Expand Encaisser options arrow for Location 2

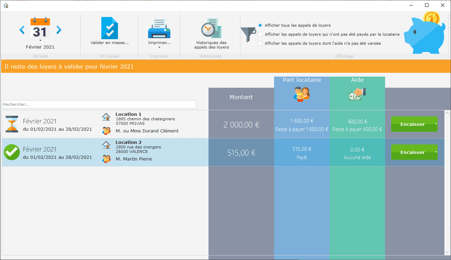(436, 152)
